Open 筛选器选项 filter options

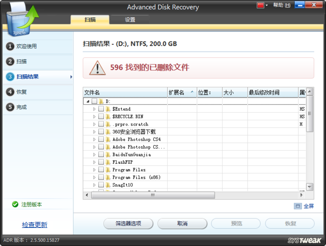coord(128,224)
